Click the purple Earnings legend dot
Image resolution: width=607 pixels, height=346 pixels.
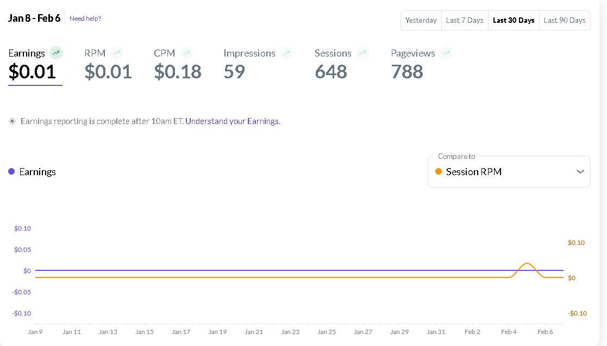(11, 171)
